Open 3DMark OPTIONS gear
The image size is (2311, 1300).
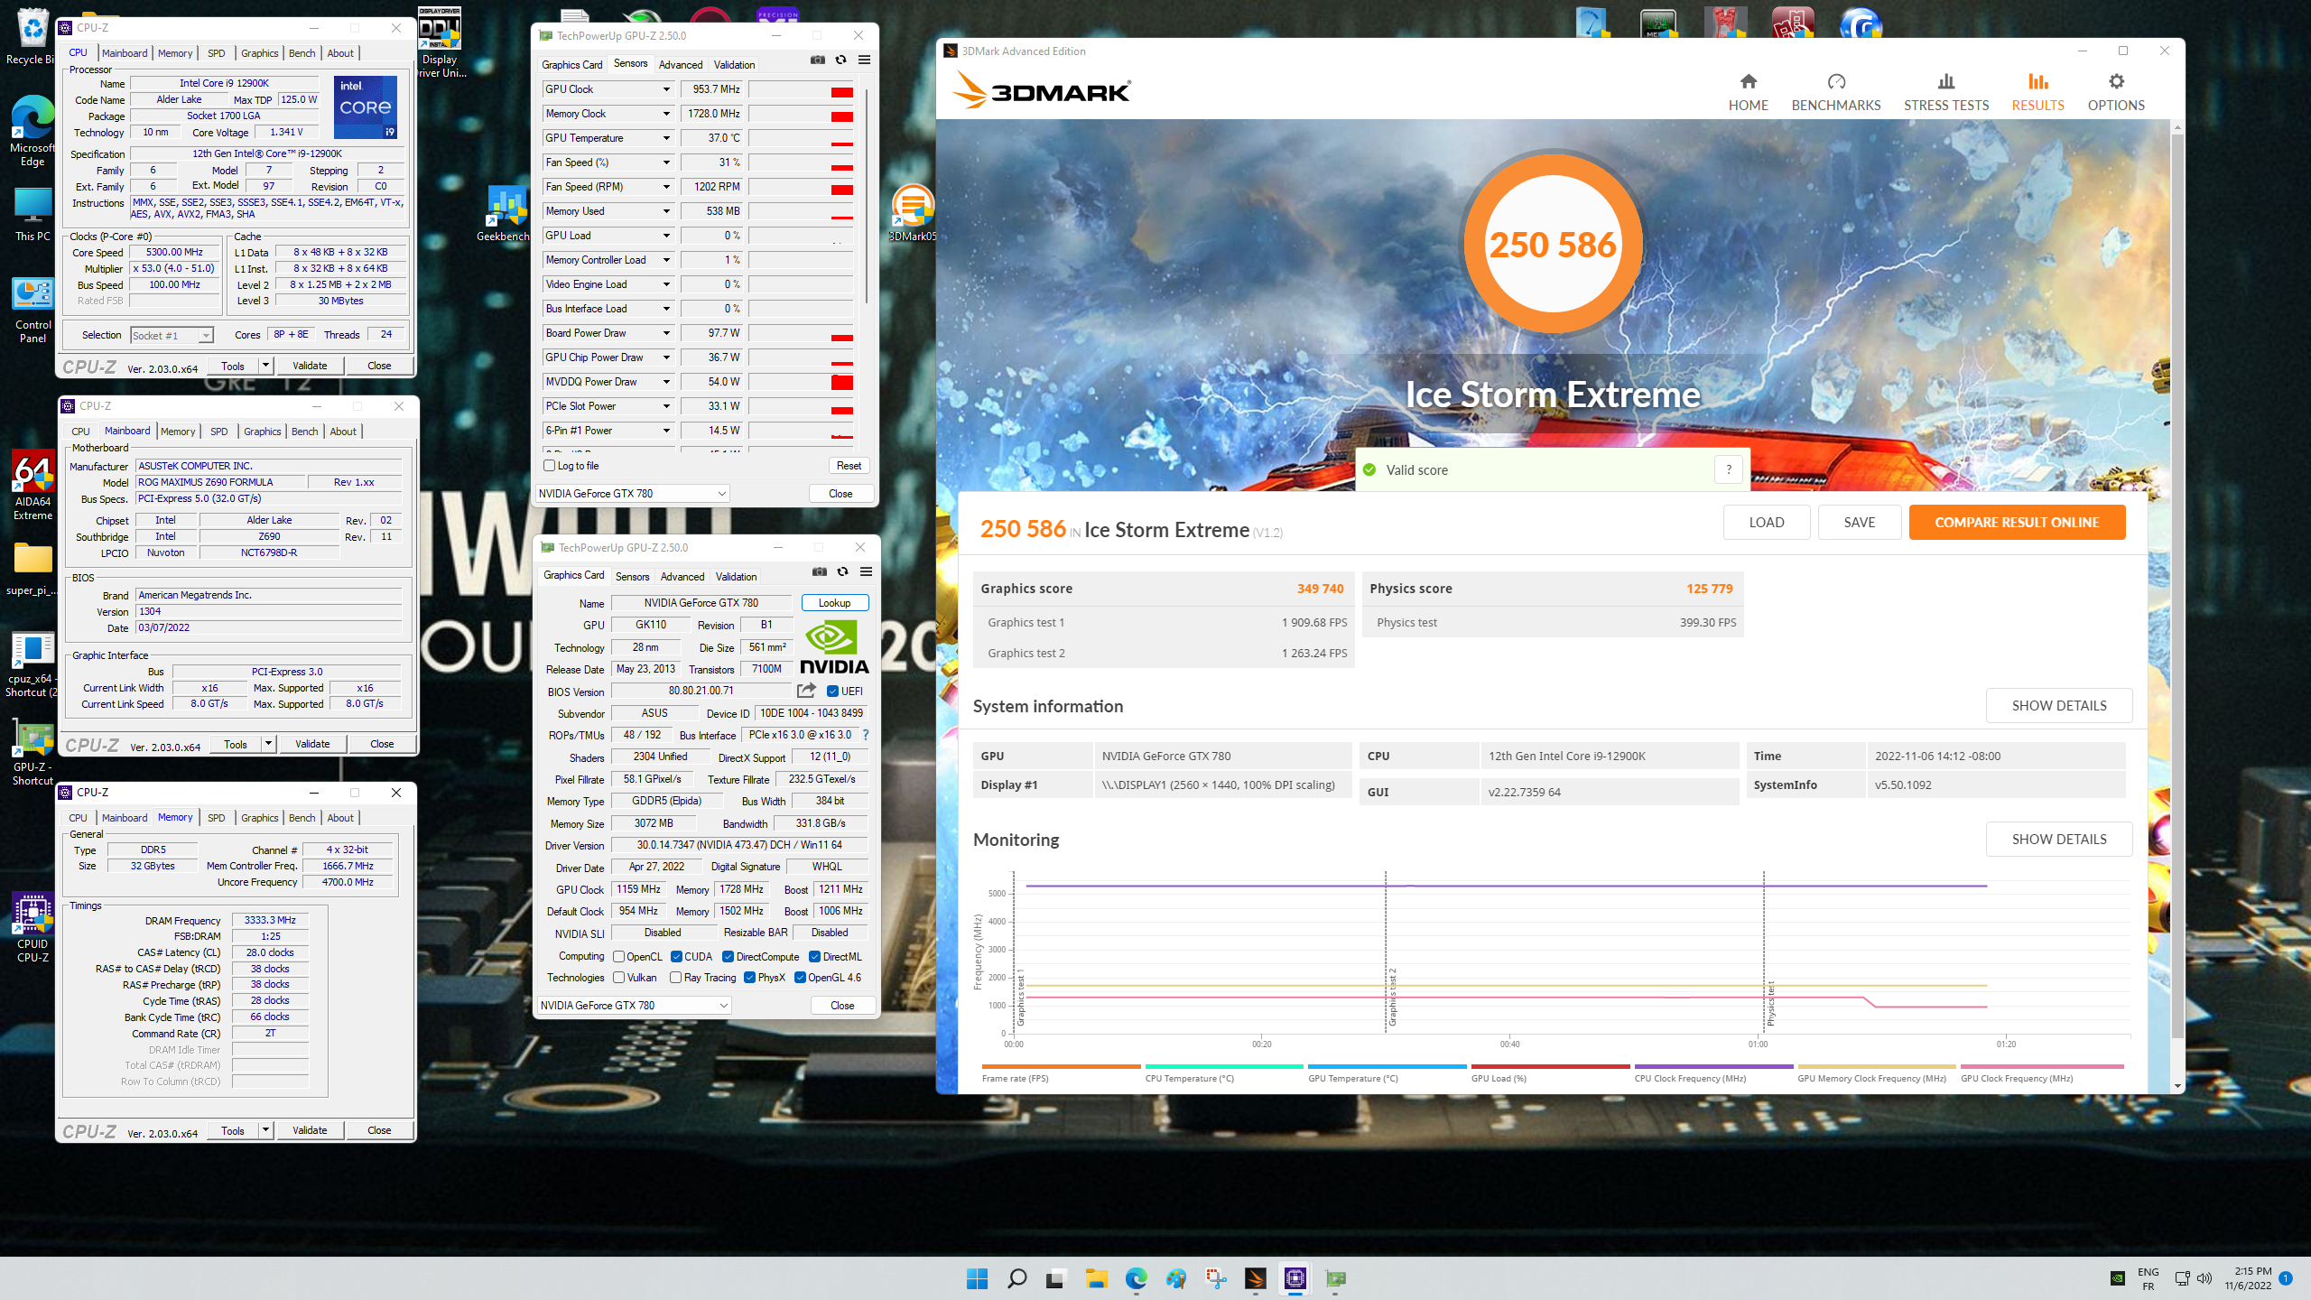click(2115, 92)
